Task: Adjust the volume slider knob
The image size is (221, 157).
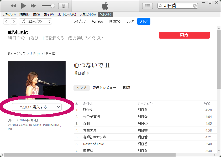Action: [53, 6]
